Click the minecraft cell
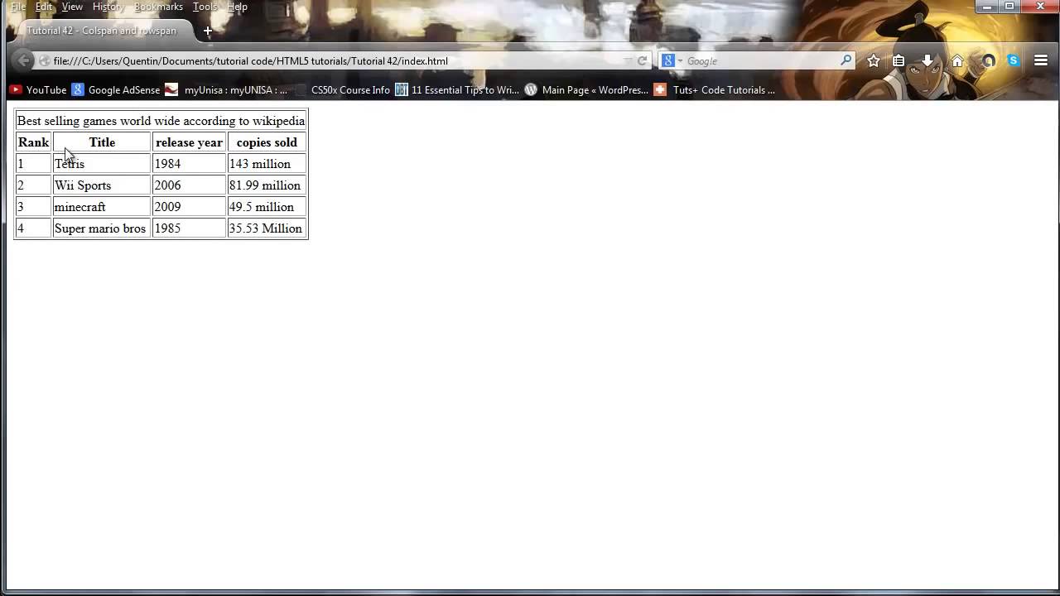 (102, 207)
